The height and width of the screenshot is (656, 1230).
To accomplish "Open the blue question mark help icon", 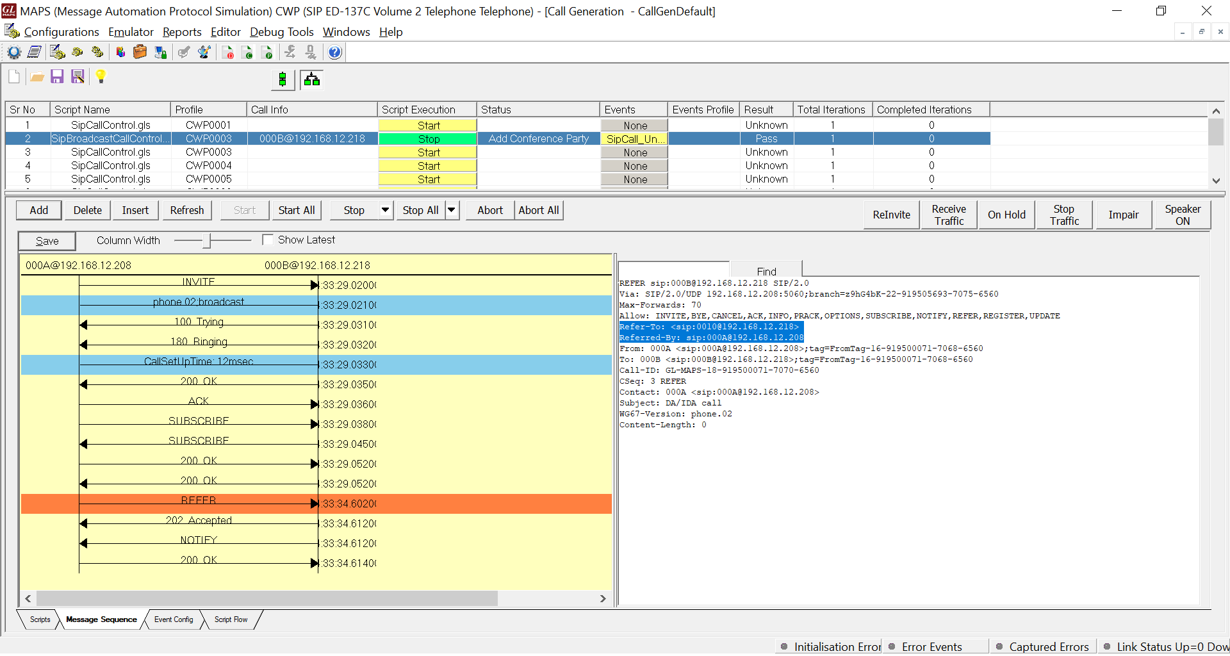I will (x=334, y=53).
